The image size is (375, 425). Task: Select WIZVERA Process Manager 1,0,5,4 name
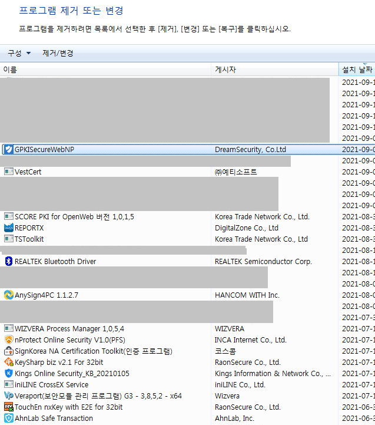69,329
